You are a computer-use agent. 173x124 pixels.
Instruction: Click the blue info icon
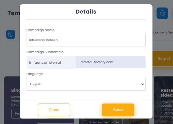[11, 34]
